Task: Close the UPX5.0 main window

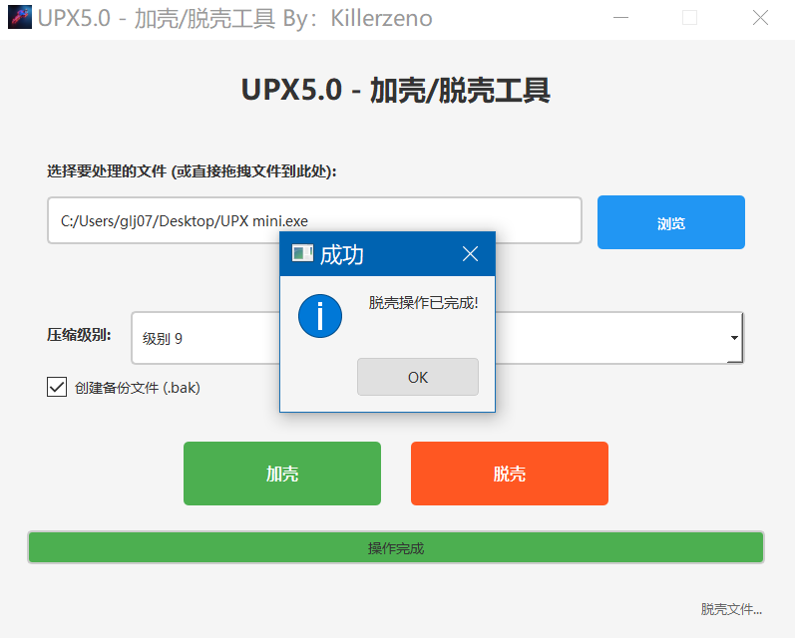Action: (x=760, y=18)
